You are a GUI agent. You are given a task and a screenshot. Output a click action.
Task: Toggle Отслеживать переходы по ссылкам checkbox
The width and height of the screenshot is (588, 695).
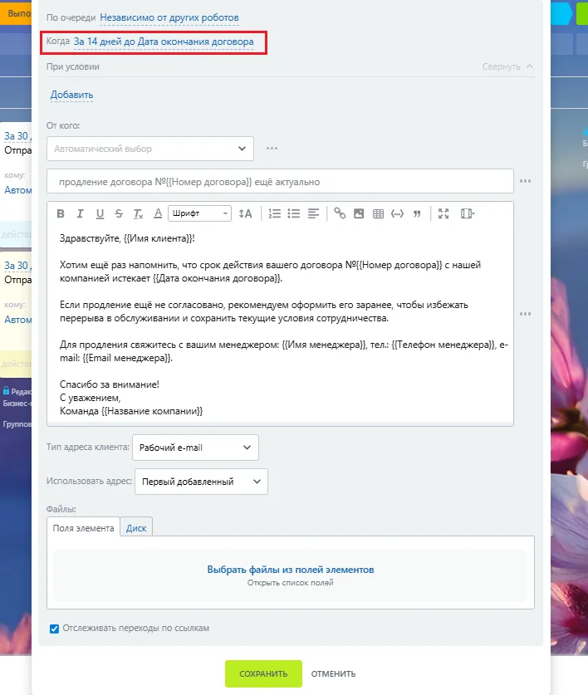(54, 629)
